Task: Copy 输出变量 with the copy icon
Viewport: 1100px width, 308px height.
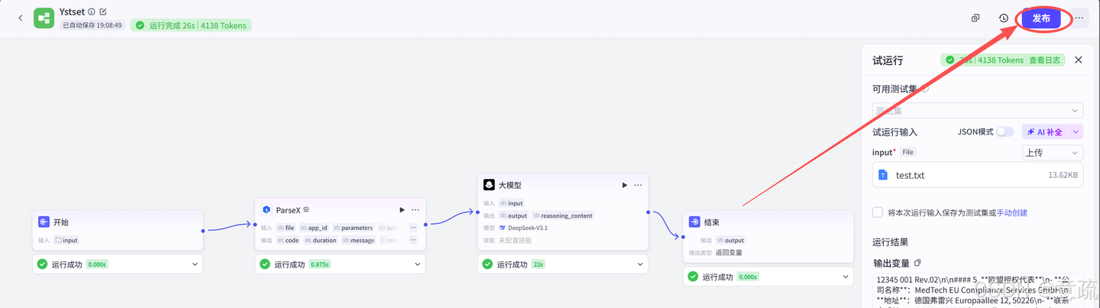Action: coord(918,263)
